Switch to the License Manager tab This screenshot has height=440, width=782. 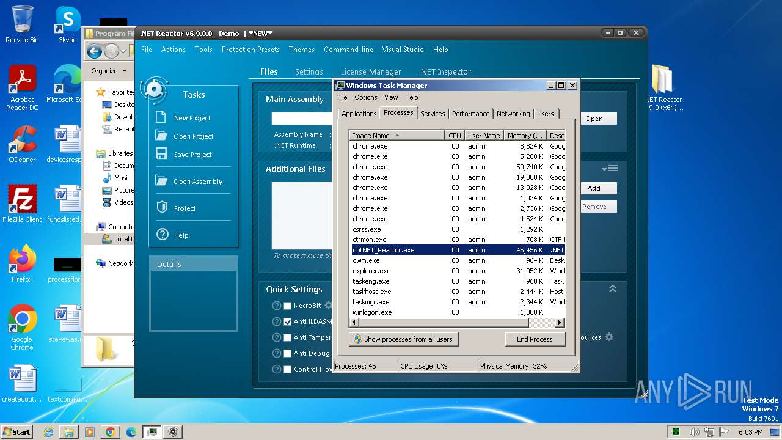tap(371, 71)
